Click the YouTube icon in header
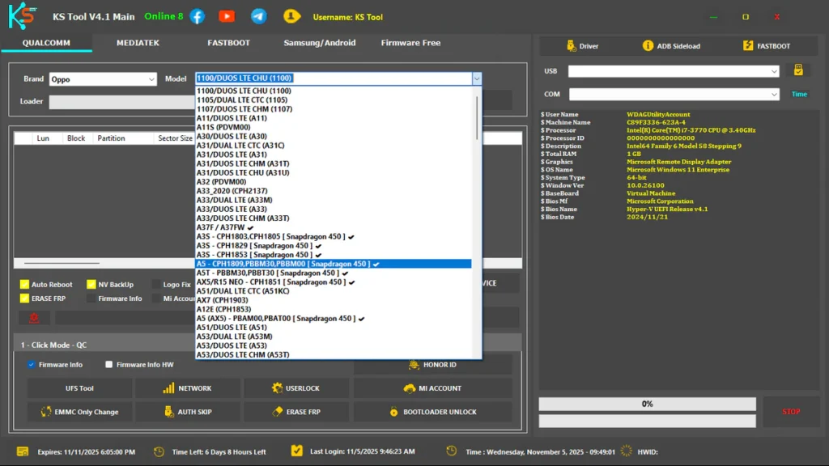The height and width of the screenshot is (466, 829). (x=227, y=16)
